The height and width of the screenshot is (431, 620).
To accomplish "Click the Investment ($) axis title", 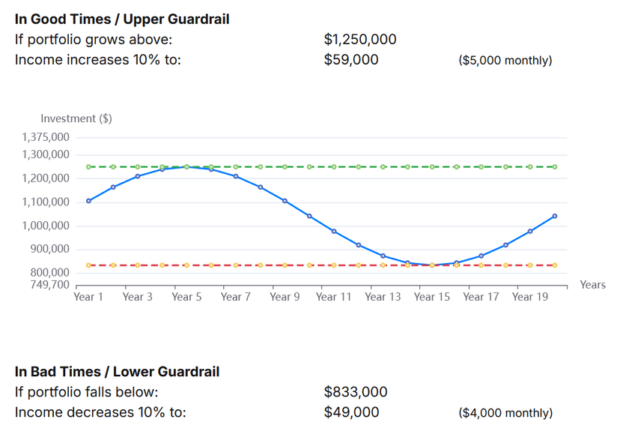I will [76, 118].
